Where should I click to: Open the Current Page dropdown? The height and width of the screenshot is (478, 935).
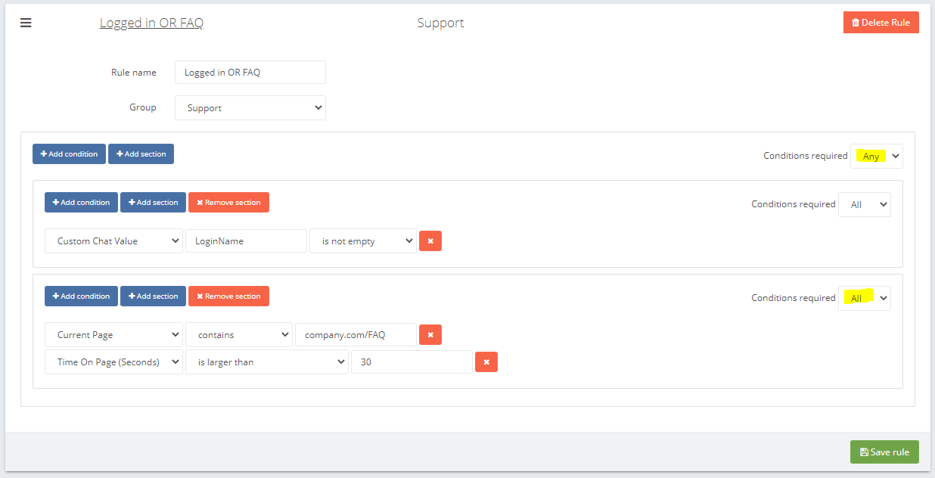pyautogui.click(x=113, y=334)
